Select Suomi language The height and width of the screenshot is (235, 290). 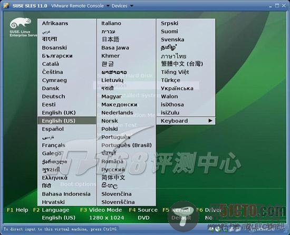[x=169, y=32]
